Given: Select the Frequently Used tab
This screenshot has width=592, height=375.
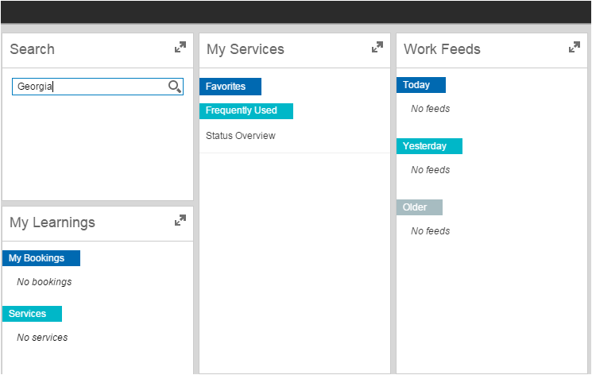Looking at the screenshot, I should coord(246,110).
